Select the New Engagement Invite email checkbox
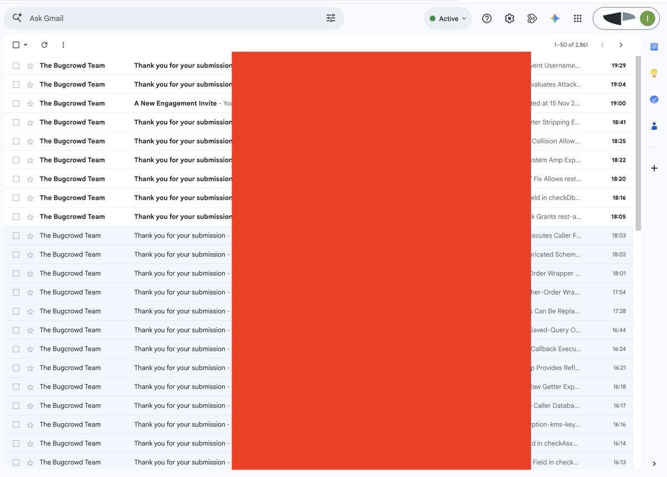This screenshot has width=667, height=477. pos(16,103)
